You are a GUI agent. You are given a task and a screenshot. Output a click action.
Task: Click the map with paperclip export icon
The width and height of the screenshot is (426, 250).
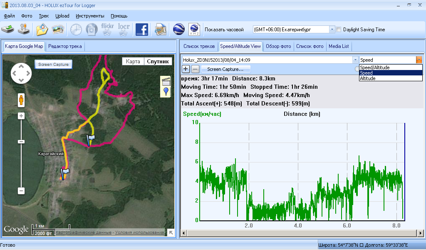161,30
